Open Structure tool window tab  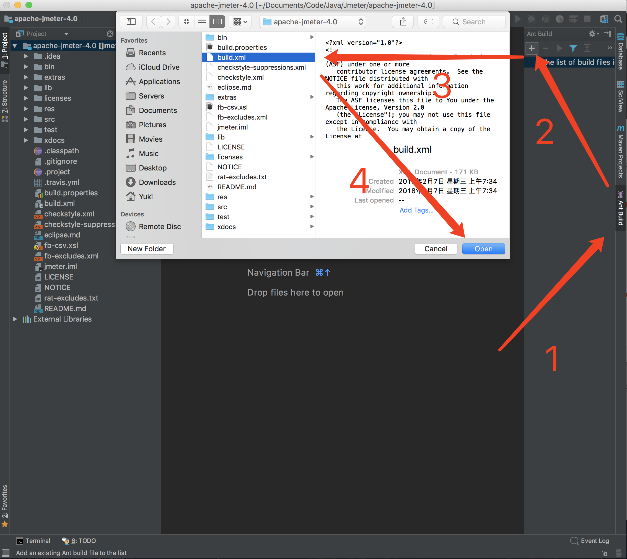pos(5,101)
